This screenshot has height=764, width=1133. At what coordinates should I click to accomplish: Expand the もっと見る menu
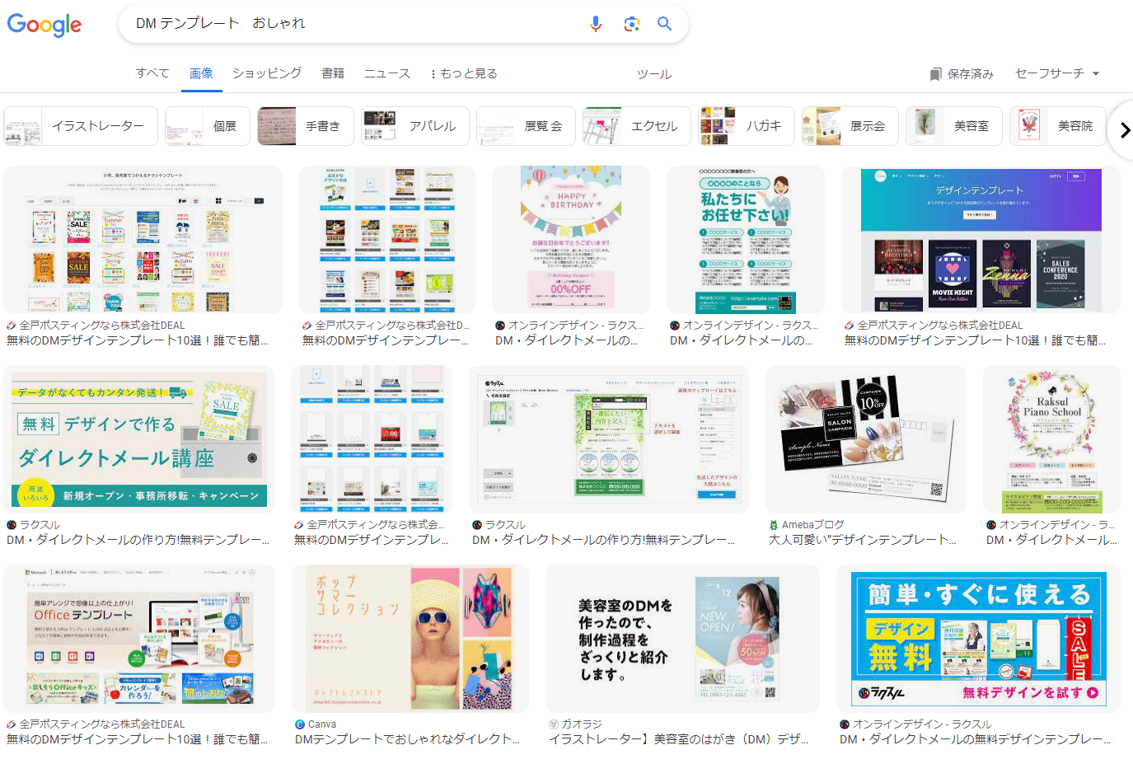pos(464,73)
